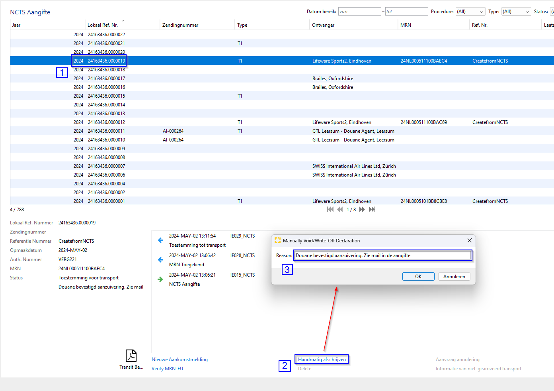The image size is (554, 391).
Task: Click 'NCTS Aangifte' message entry
Action: (184, 284)
